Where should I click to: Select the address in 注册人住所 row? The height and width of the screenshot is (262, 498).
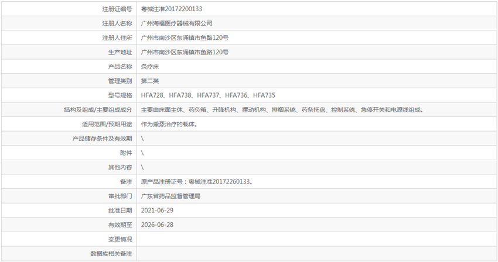(185, 38)
